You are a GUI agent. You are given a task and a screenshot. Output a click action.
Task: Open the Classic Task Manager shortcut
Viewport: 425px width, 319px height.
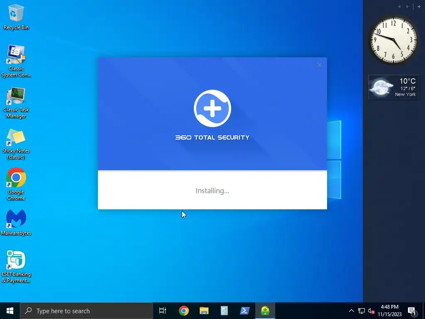[x=16, y=103]
